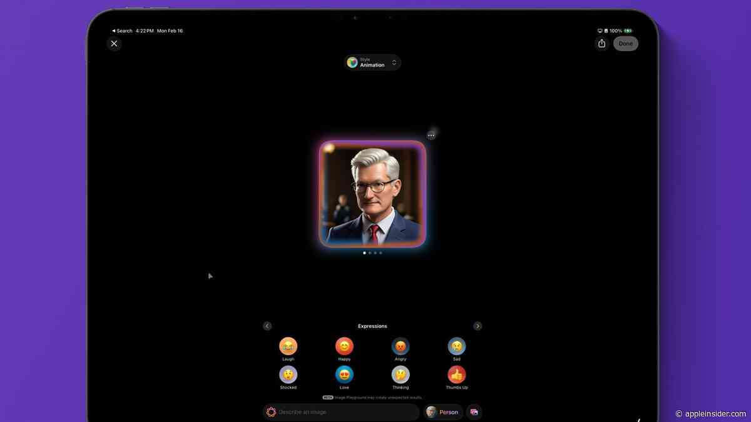Tap the battery indicator in status bar

pos(628,31)
